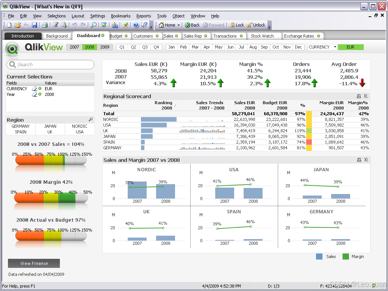Screen dimensions: 388x291
Task: Click the Back navigation button
Action: click(192, 25)
